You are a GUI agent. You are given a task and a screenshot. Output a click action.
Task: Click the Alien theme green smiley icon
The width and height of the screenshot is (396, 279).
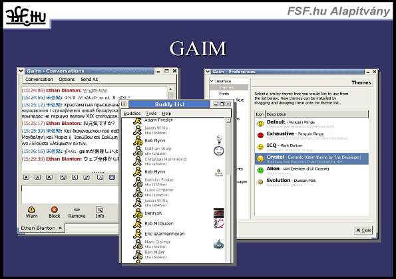point(260,170)
